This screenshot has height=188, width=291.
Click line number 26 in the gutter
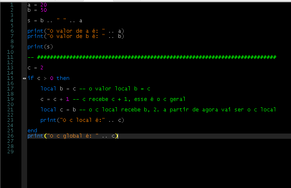pyautogui.click(x=11, y=136)
